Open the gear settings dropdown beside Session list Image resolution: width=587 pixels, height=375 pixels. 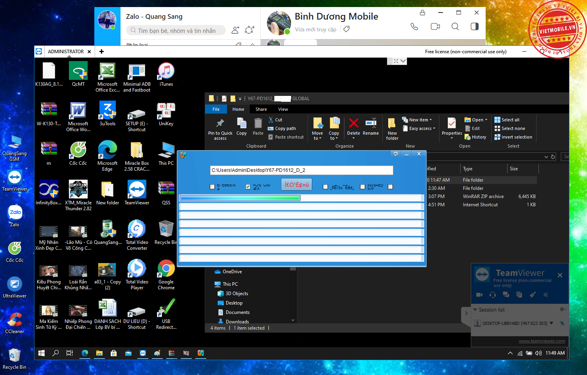click(x=563, y=309)
